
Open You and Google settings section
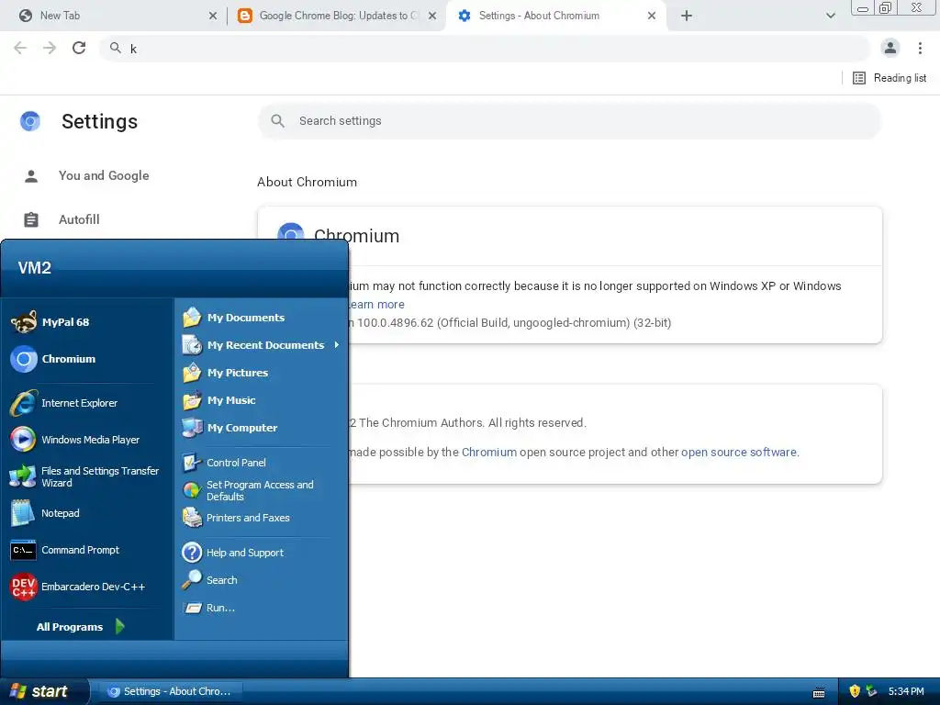pos(104,175)
